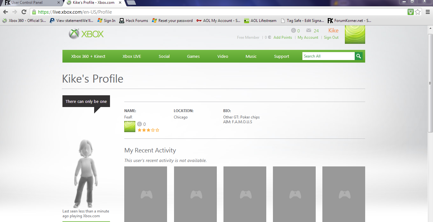This screenshot has height=222, width=433.
Task: Open the Hack Forums bookmark
Action: click(134, 21)
